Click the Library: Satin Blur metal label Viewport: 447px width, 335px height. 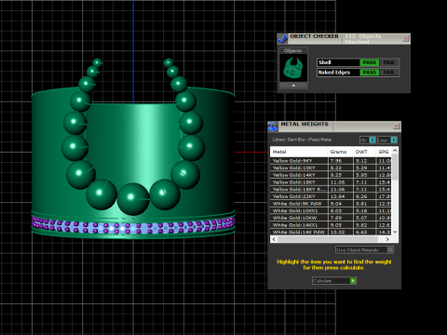pyautogui.click(x=302, y=140)
